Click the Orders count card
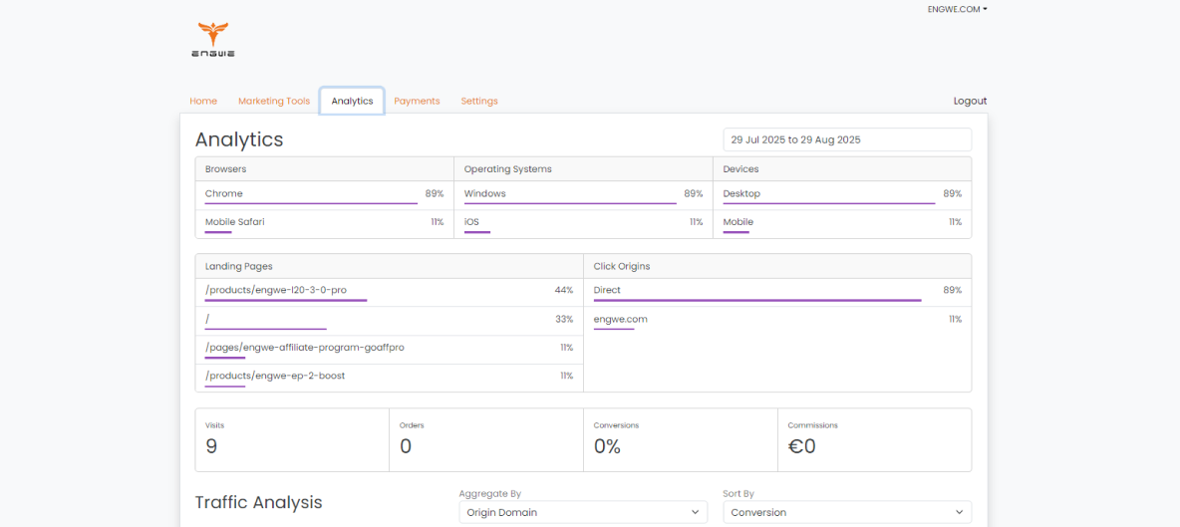1180x527 pixels. [x=486, y=439]
